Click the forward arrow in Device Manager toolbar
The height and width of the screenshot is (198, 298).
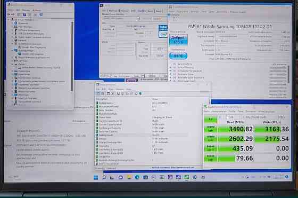pyautogui.click(x=13, y=14)
